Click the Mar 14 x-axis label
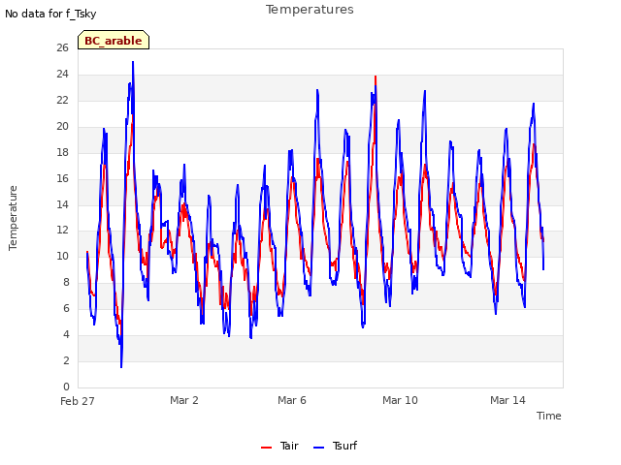621x465 pixels. coord(507,400)
